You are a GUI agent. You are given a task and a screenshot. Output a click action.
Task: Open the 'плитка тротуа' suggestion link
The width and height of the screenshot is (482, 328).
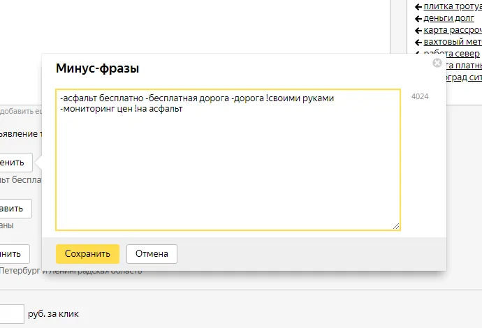(x=453, y=6)
